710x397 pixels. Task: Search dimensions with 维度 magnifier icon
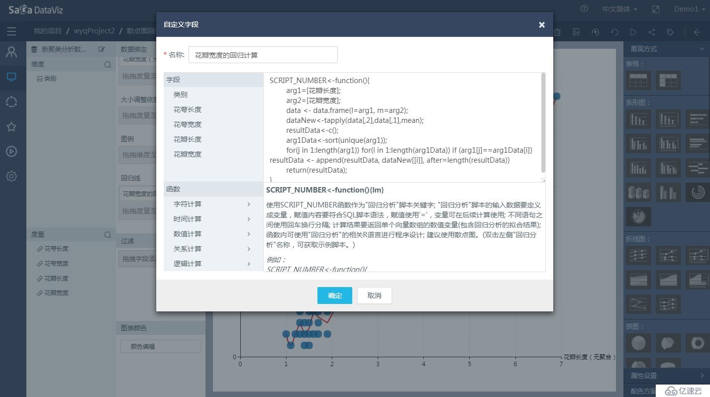(107, 65)
